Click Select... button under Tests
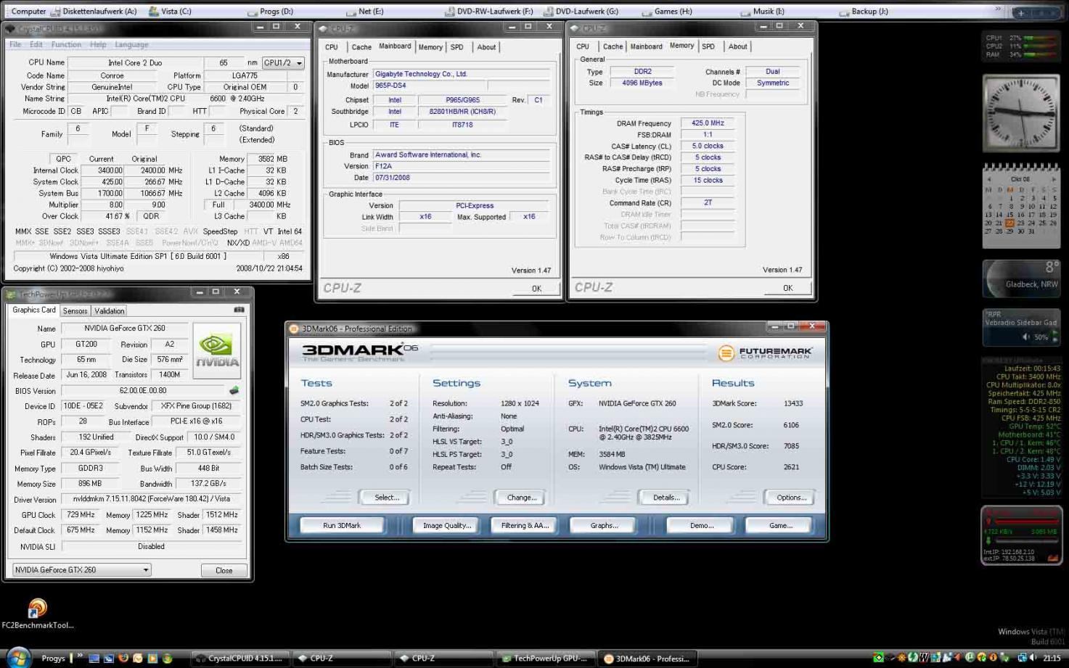1069x668 pixels. click(386, 498)
